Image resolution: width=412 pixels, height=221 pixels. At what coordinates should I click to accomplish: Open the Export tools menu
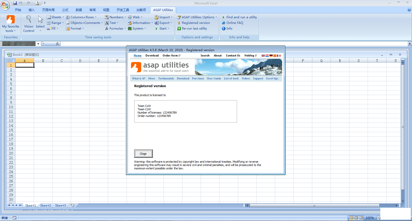[x=163, y=23]
